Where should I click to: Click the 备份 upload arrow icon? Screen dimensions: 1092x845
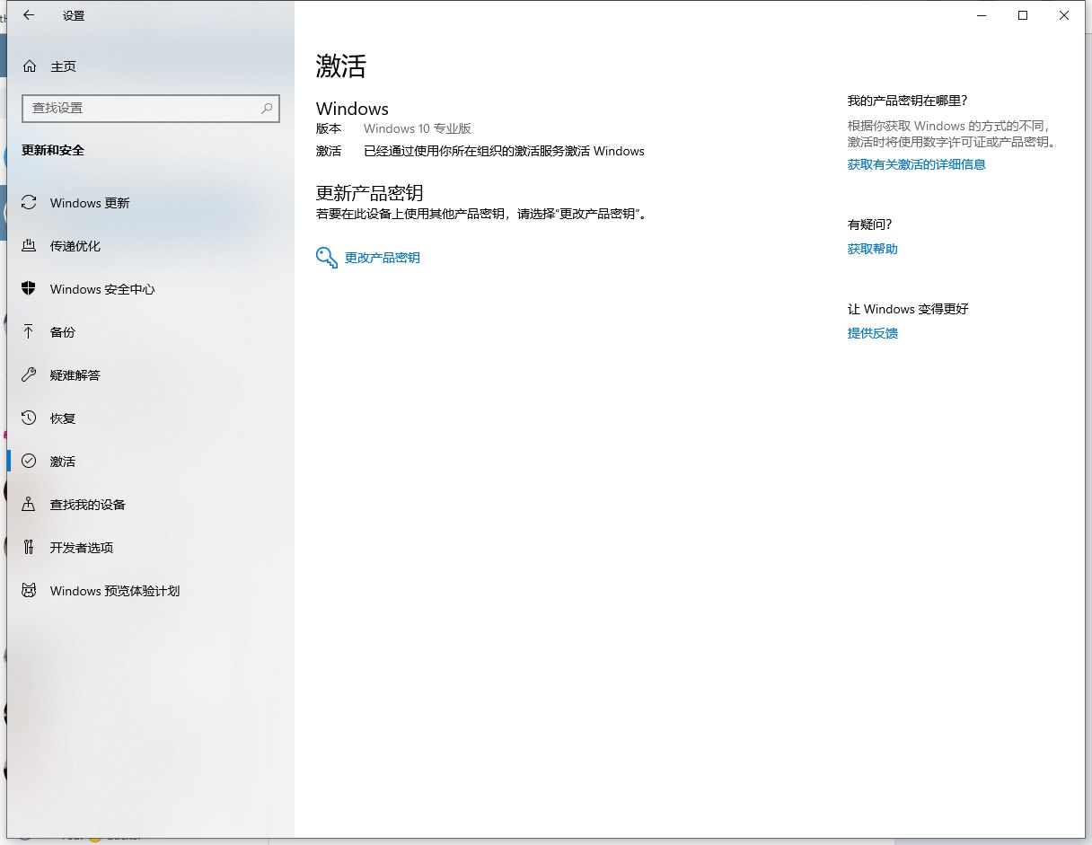29,332
